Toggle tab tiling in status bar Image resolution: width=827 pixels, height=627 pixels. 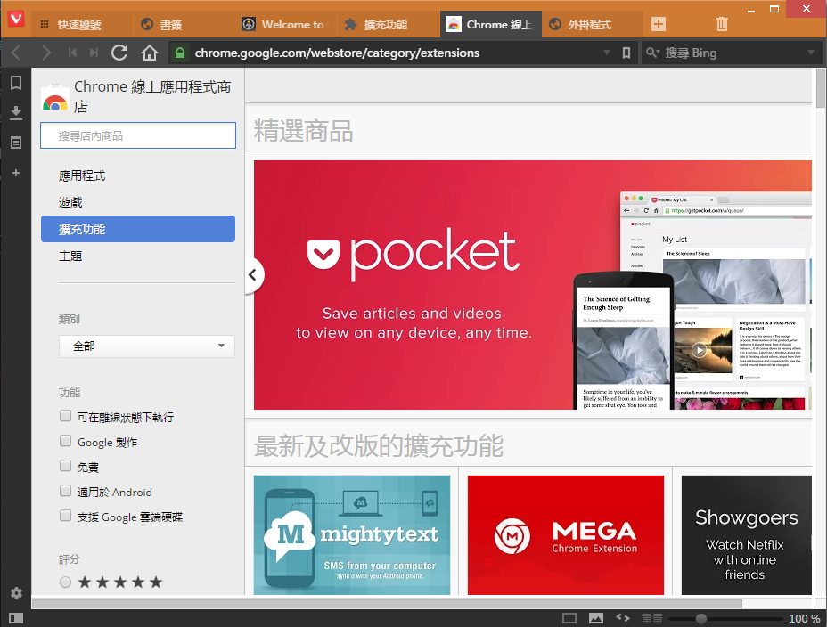(x=569, y=618)
